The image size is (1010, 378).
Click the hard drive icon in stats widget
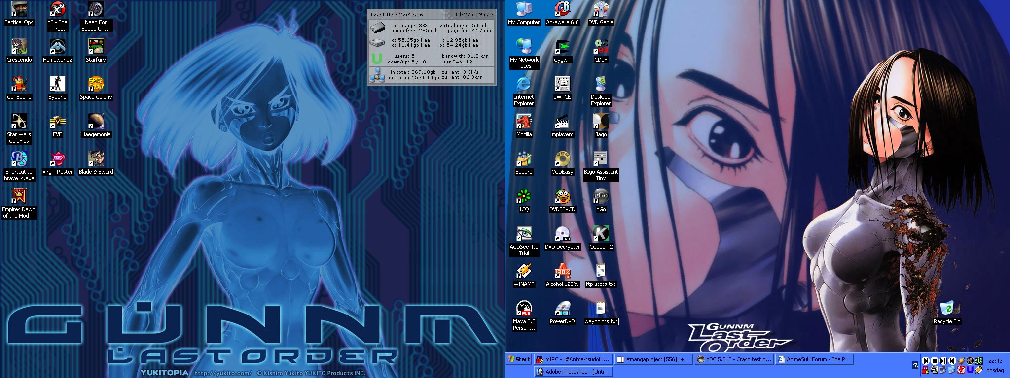377,43
